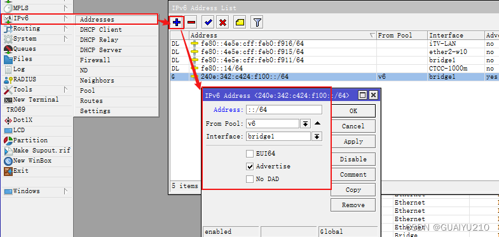499x237 pixels.
Task: Sort by the Address column header
Action: pos(283,36)
